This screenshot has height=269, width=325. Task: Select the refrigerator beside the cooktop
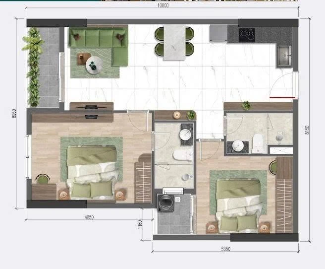[218, 33]
